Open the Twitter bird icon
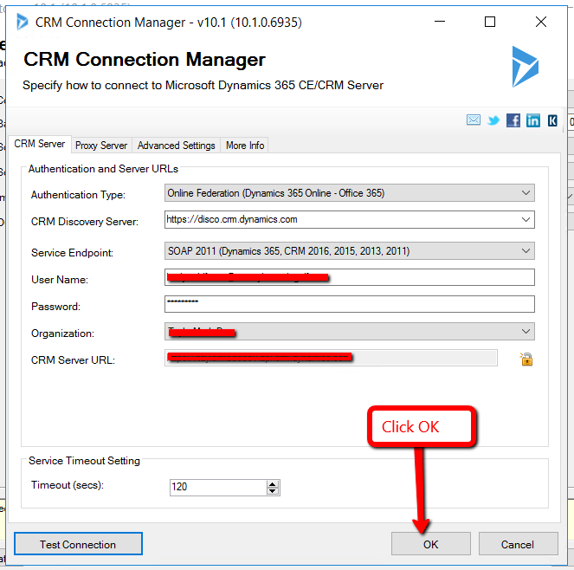This screenshot has height=570, width=574. coord(493,120)
